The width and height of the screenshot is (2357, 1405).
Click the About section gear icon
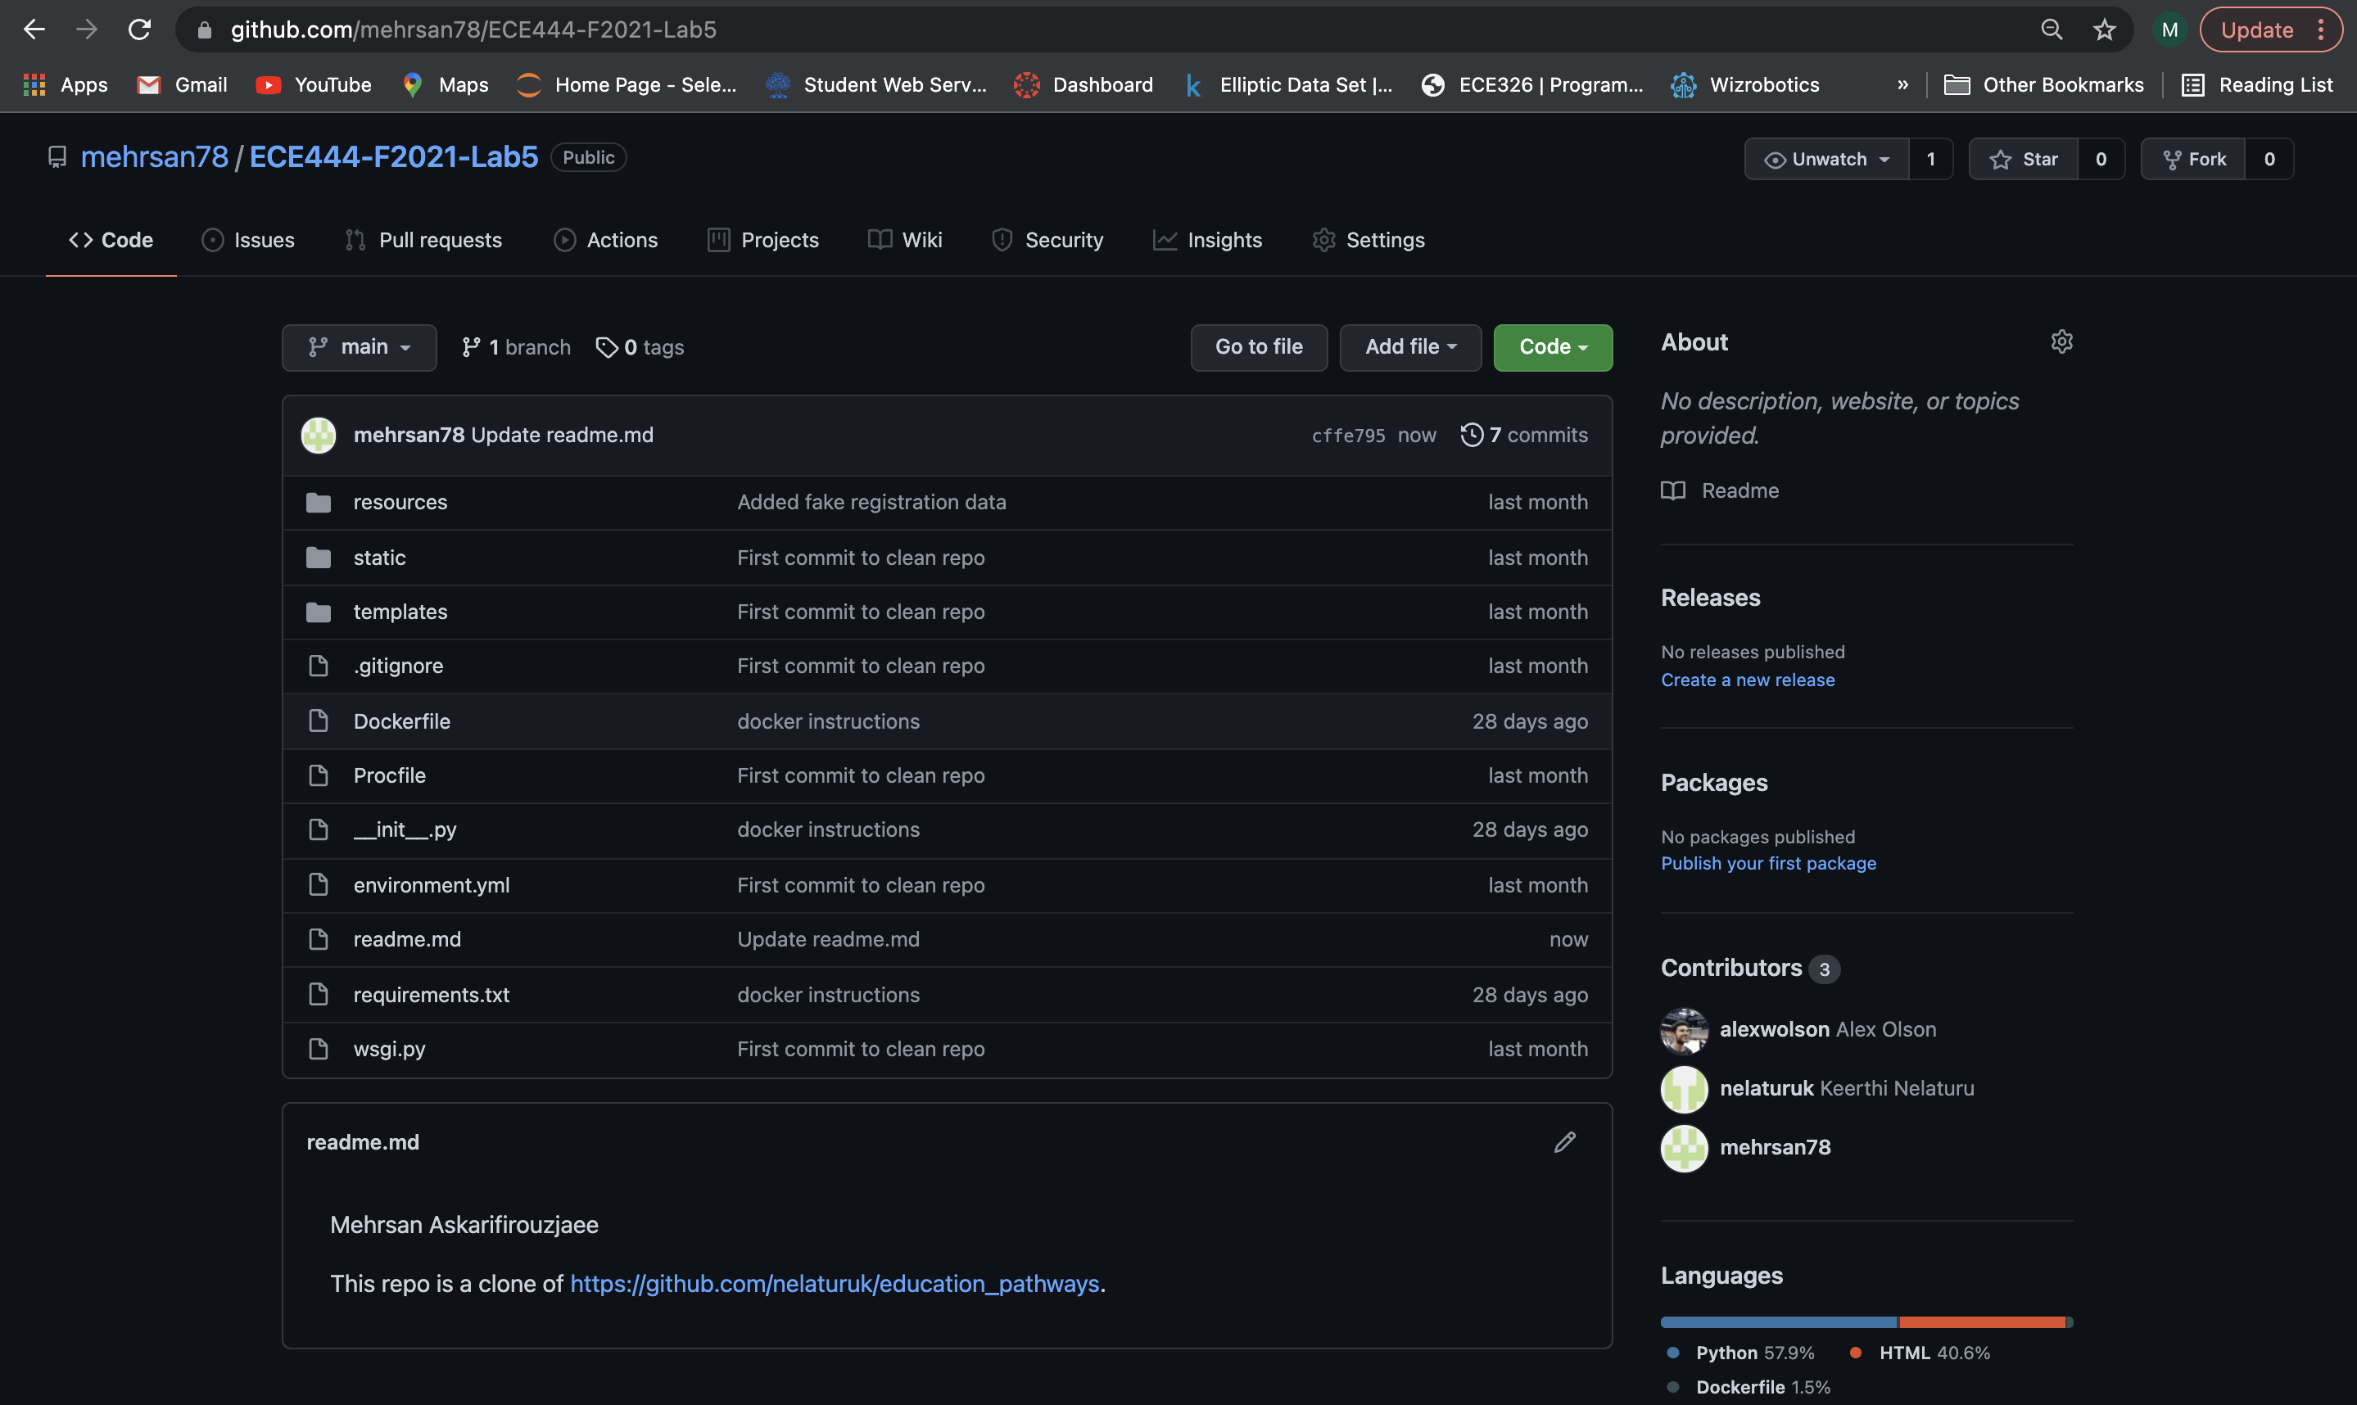(x=2061, y=341)
